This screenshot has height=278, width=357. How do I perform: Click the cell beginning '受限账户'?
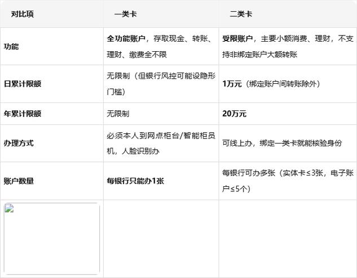(288, 46)
